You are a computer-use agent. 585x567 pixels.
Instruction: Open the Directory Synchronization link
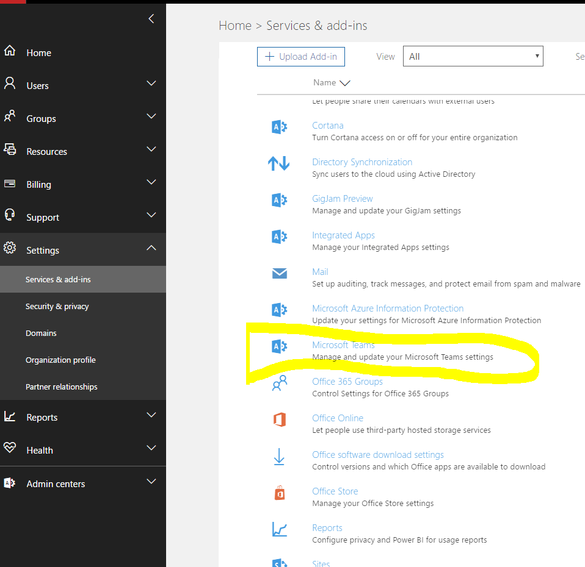click(x=362, y=162)
